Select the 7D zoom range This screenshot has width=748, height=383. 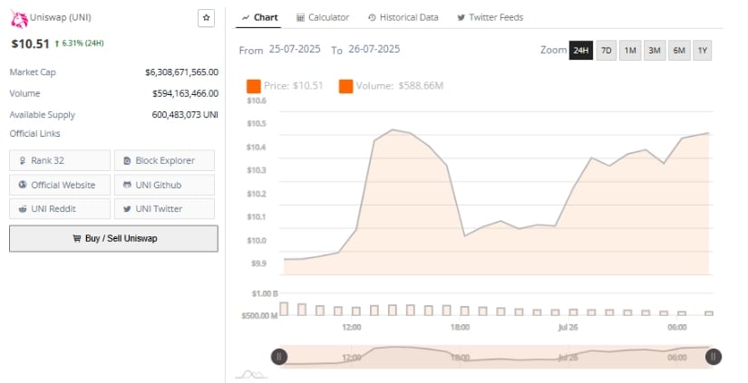[607, 50]
